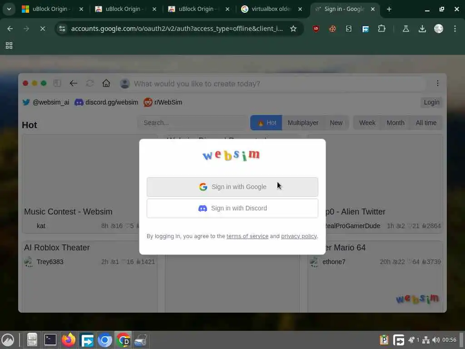The height and width of the screenshot is (349, 465).
Task: Select the Hot filter tab
Action: click(x=266, y=123)
